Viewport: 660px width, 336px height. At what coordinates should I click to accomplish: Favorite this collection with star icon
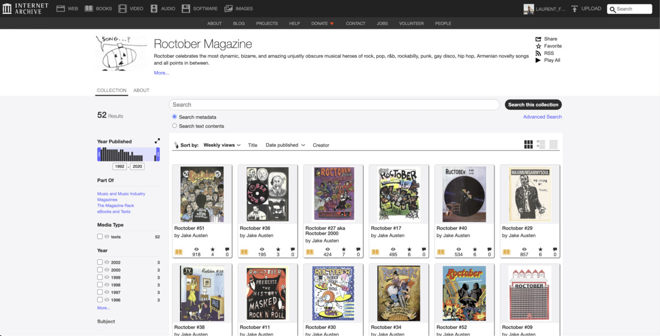[538, 46]
